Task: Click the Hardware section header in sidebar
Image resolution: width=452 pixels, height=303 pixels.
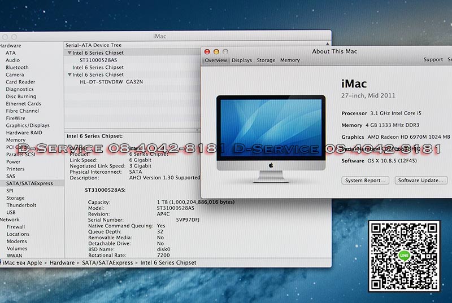Action: [x=10, y=46]
